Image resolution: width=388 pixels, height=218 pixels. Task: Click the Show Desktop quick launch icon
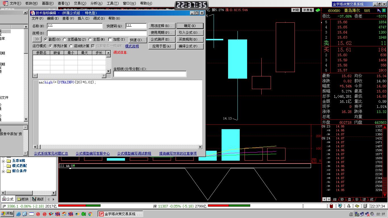coord(32,214)
